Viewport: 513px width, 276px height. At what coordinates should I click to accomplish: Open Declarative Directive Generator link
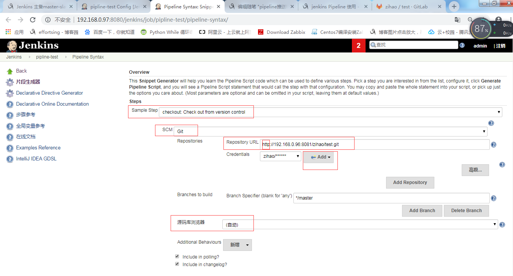(x=49, y=93)
